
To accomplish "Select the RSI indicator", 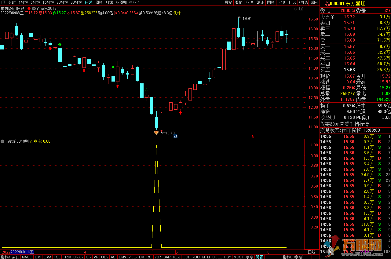I will point(149,257).
